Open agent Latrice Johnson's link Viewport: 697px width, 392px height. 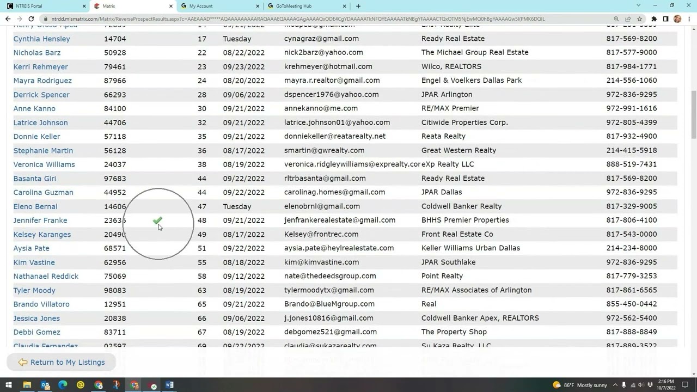coord(40,122)
